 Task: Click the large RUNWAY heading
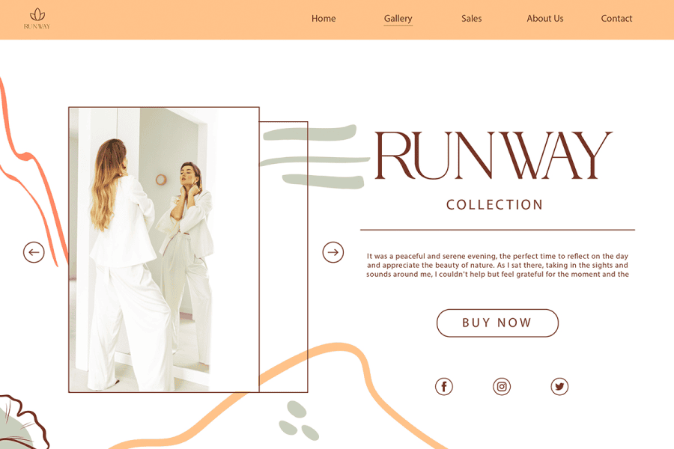coord(493,156)
